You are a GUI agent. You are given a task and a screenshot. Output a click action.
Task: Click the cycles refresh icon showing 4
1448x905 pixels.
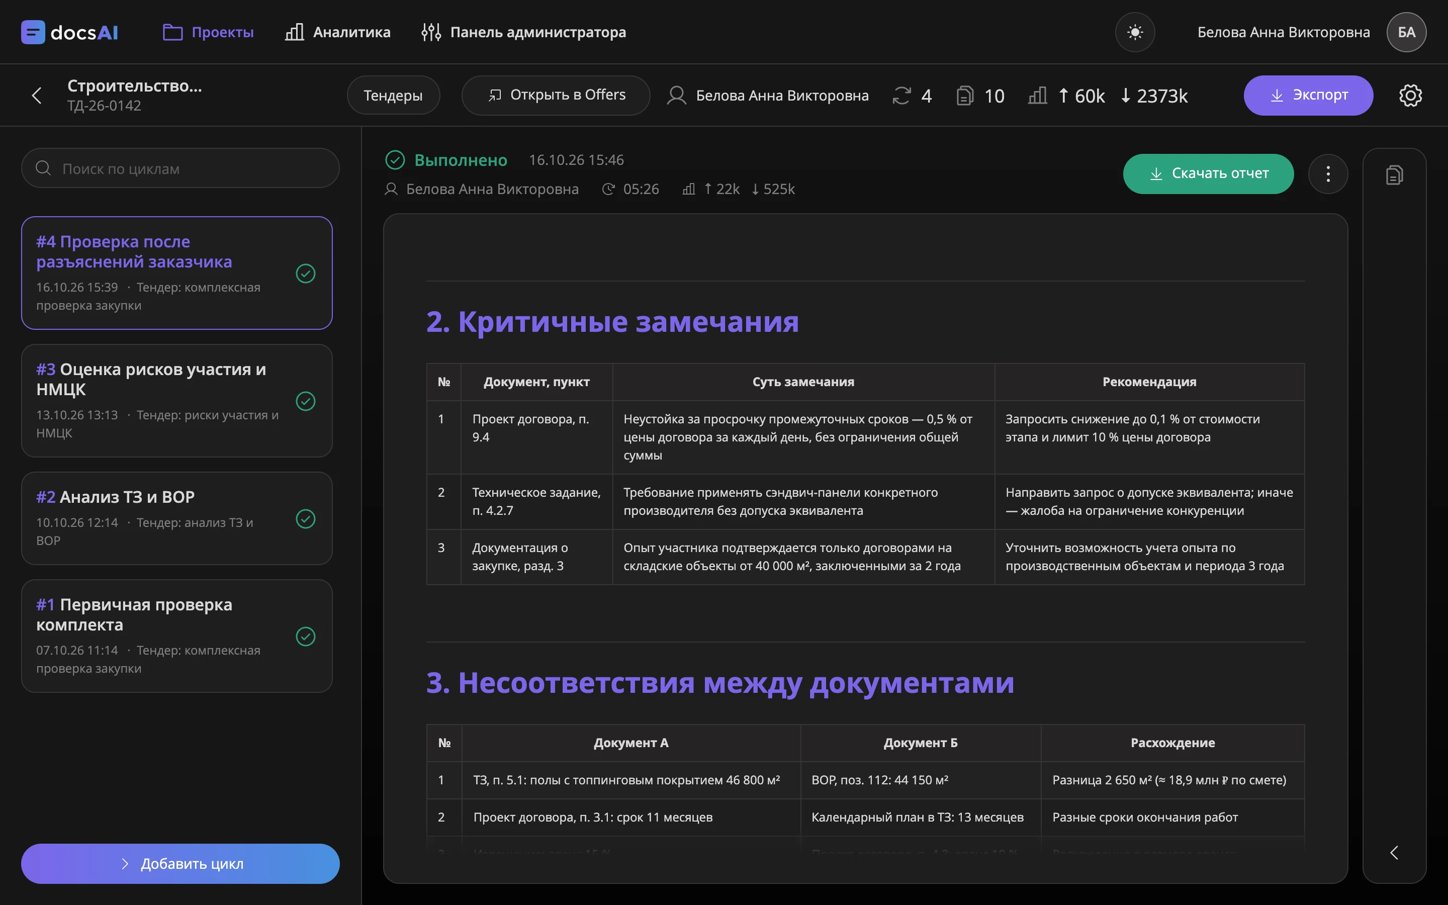[901, 96]
